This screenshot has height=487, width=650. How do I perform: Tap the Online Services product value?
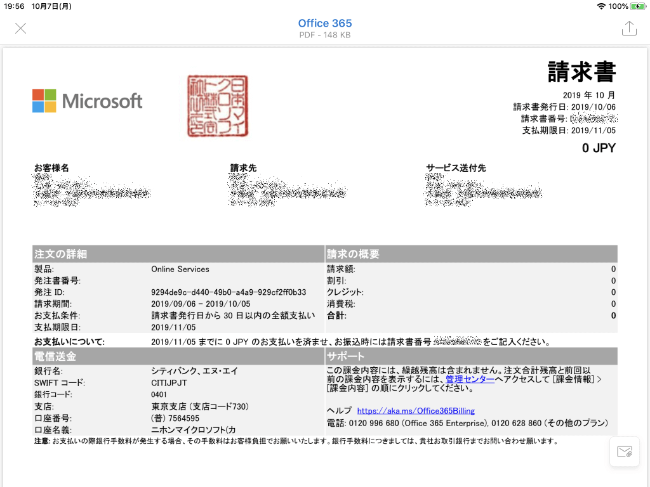pos(180,269)
